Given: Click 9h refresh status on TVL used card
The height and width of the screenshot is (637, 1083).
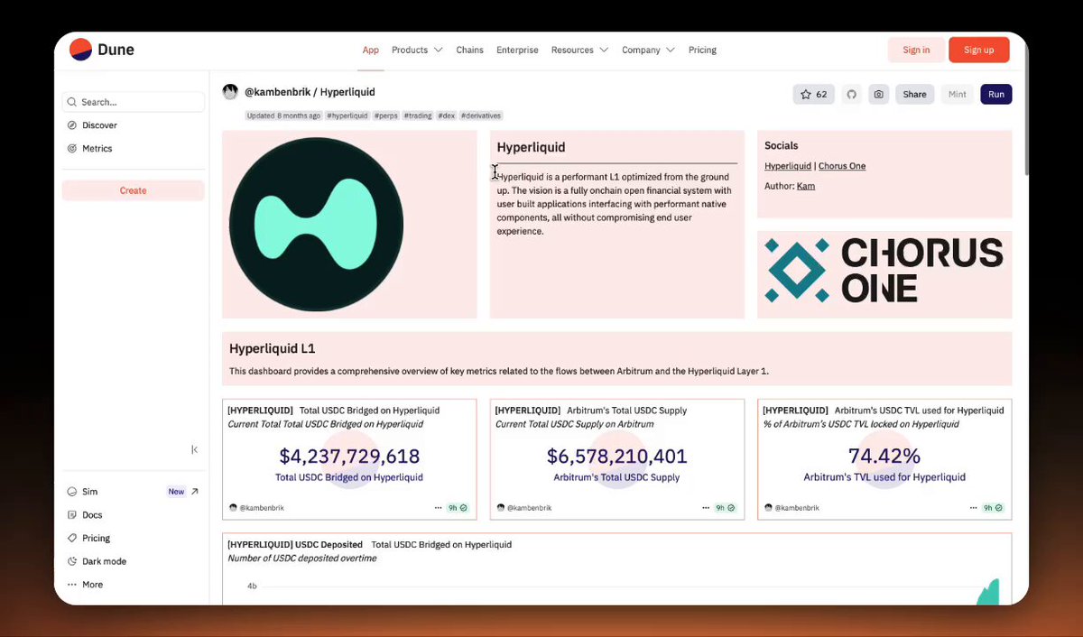Looking at the screenshot, I should (993, 508).
